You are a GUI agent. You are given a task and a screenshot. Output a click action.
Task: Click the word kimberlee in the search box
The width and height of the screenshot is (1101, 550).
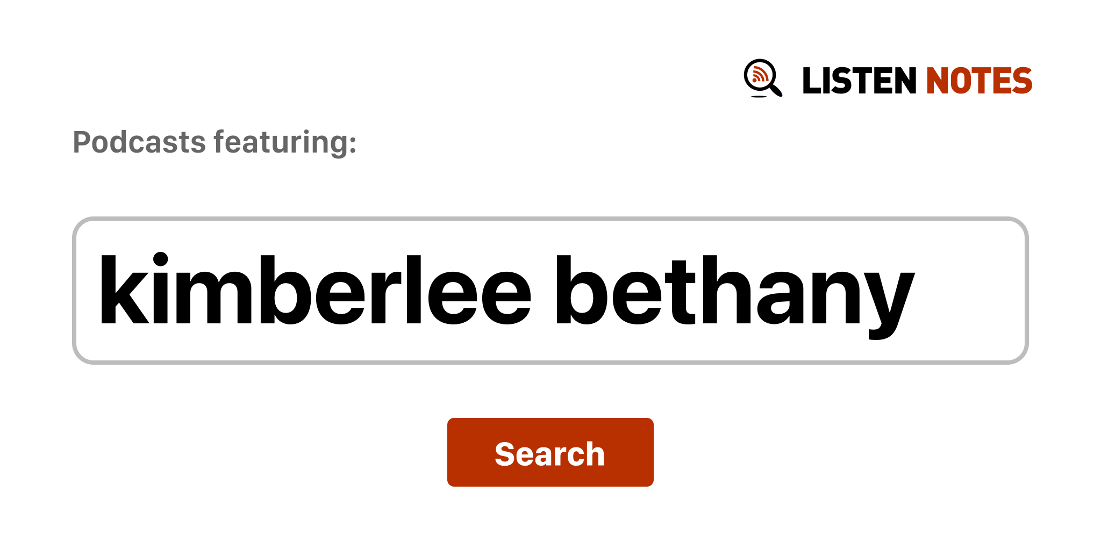pos(315,291)
